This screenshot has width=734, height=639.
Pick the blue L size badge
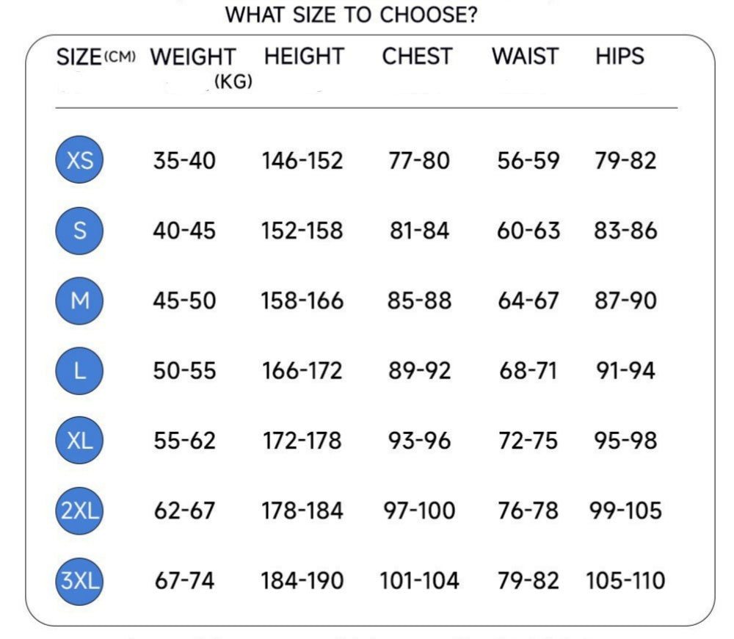[x=79, y=370]
